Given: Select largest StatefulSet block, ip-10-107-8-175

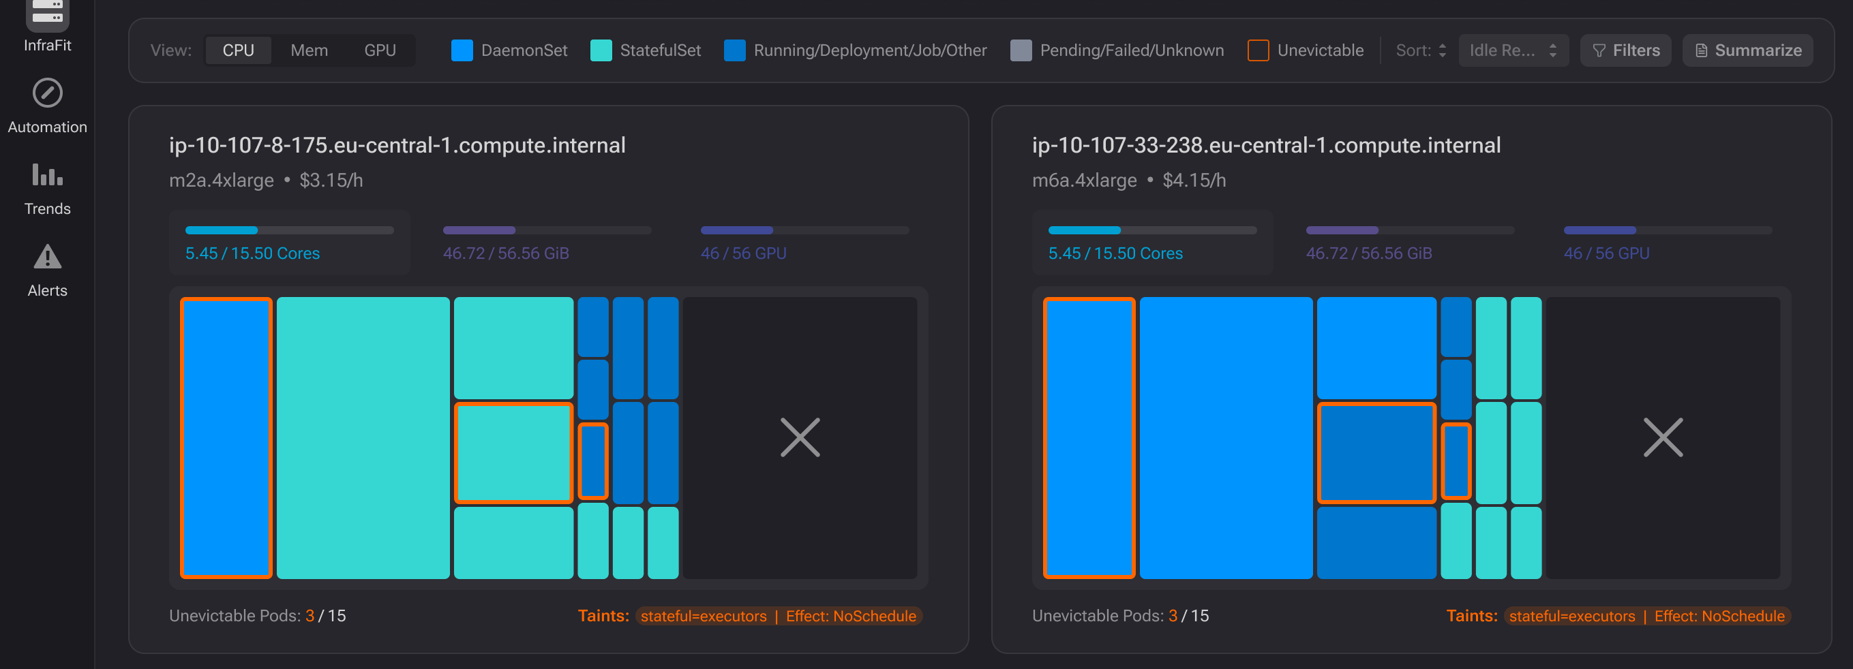Looking at the screenshot, I should tap(363, 437).
